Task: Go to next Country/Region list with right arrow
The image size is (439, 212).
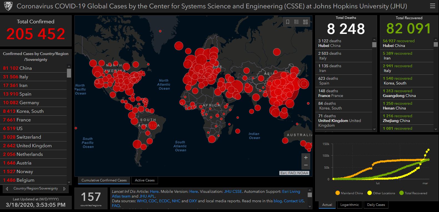Action: [64, 189]
